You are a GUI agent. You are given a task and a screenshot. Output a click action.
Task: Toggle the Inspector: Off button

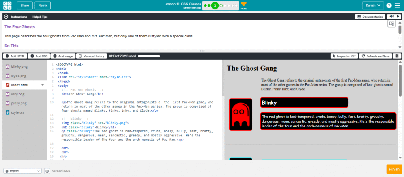point(344,56)
